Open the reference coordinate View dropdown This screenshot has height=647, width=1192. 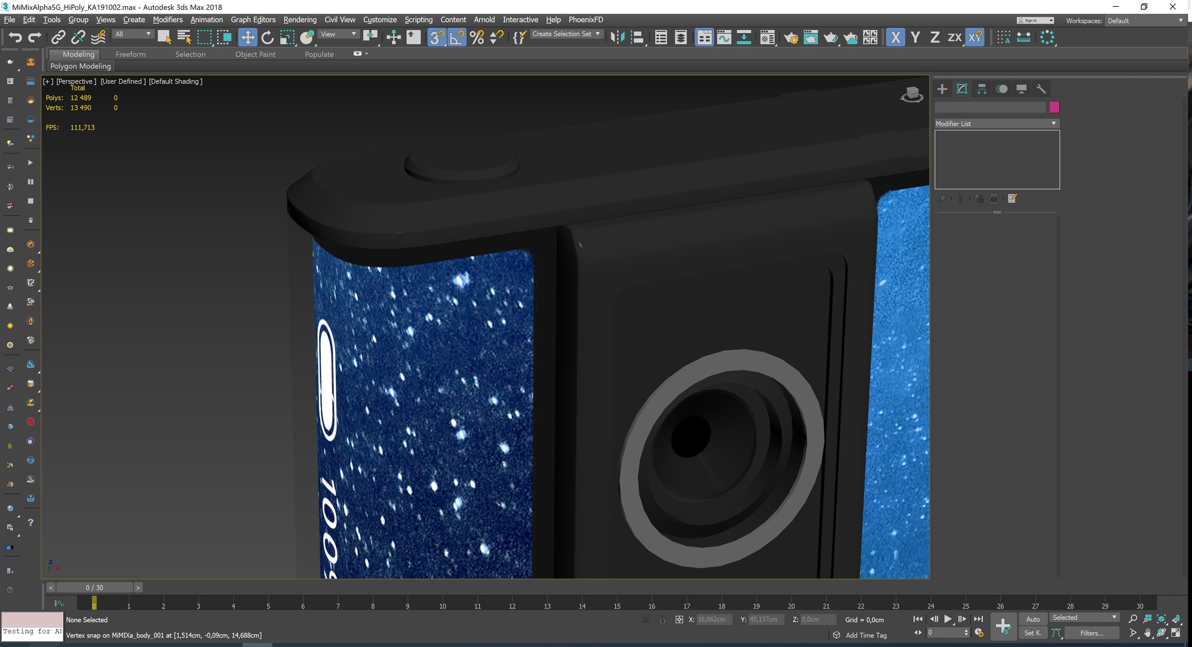[x=338, y=34]
